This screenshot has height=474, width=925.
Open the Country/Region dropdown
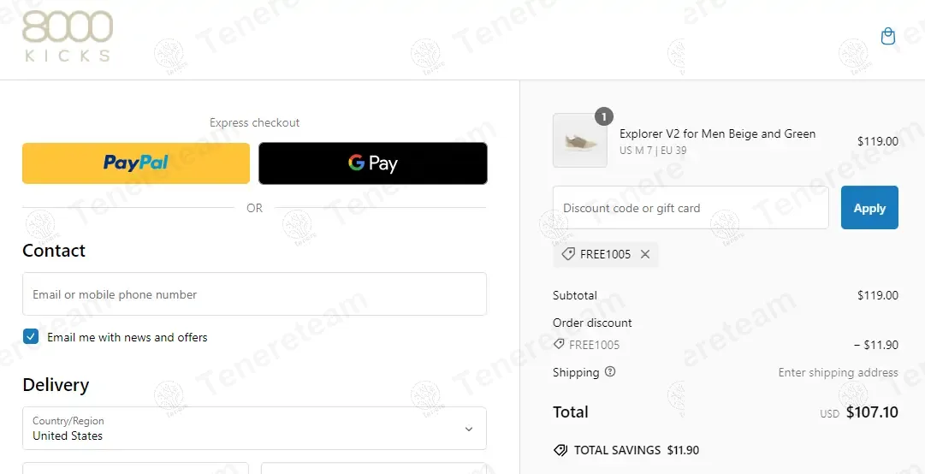254,429
